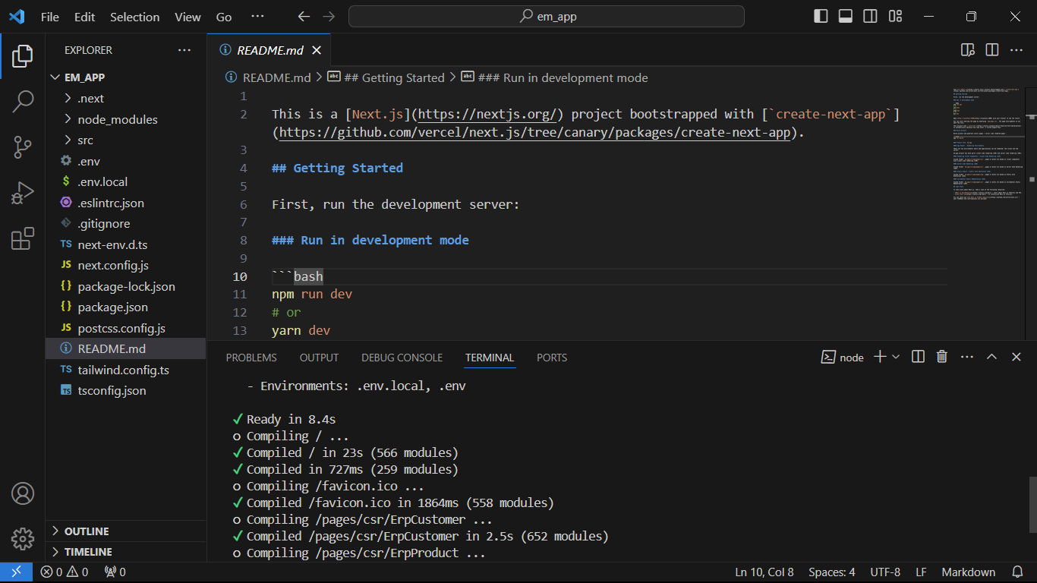Close the README.md editor tab

point(317,50)
